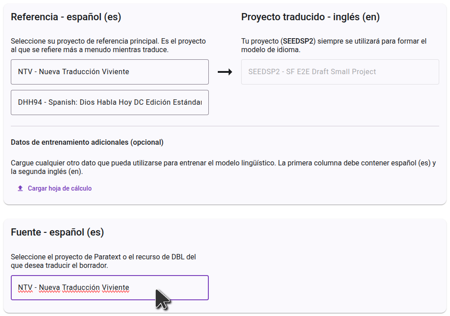Image resolution: width=450 pixels, height=316 pixels.
Task: Click the Datos de entrenamiento adicionales label
Action: 87,142
